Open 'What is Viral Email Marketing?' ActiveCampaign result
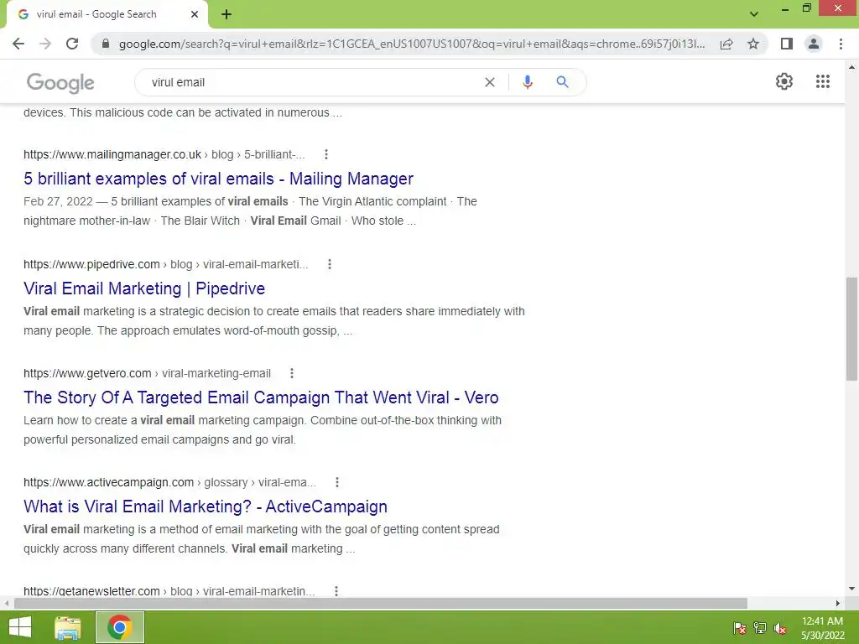Image resolution: width=859 pixels, height=644 pixels. click(x=205, y=506)
